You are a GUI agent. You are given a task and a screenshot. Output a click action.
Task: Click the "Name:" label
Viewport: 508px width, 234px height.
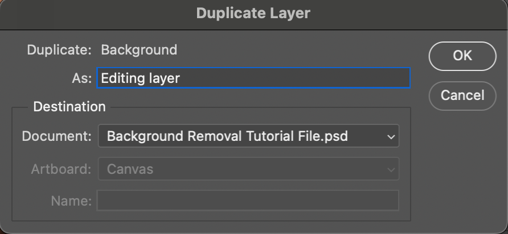[x=71, y=200]
